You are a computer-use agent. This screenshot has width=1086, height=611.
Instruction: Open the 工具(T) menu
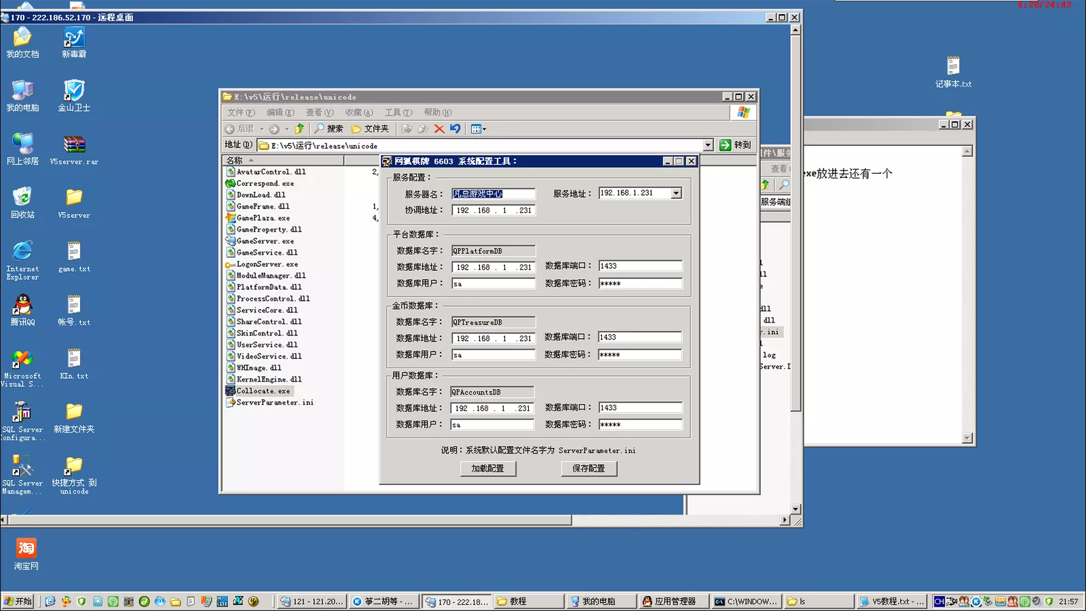pos(398,113)
